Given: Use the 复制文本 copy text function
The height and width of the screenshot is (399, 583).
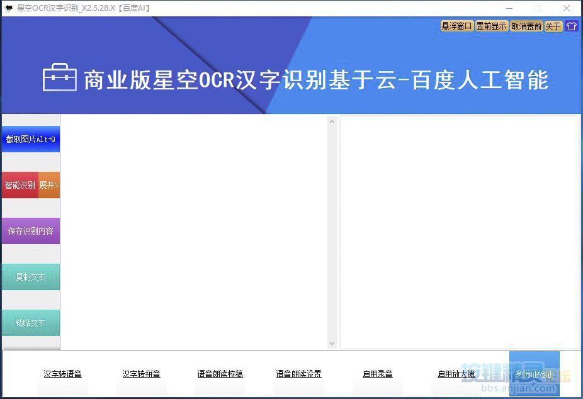Looking at the screenshot, I should (x=30, y=277).
